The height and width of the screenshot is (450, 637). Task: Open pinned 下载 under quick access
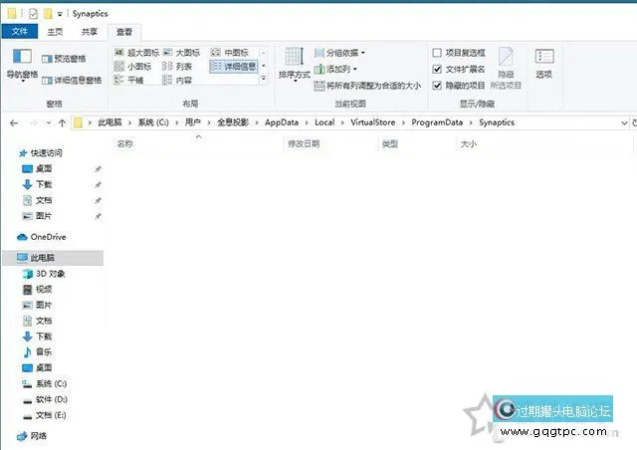37,184
